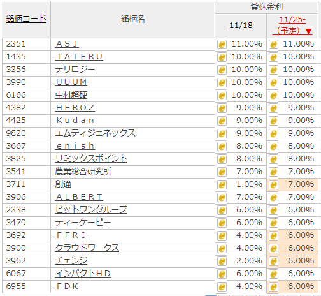The image size is (321, 296).
Task: Click coin icon for UUUM 11/18 rate
Action: (222, 83)
